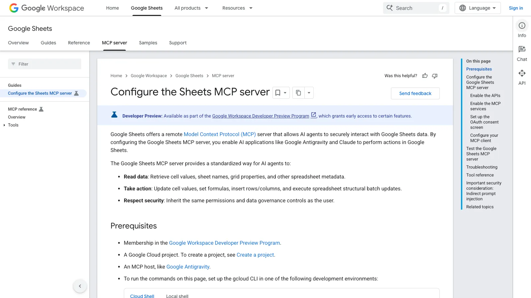Viewport: 531px width, 298px height.
Task: Jump to Configure your MCP client
Action: [x=484, y=138]
